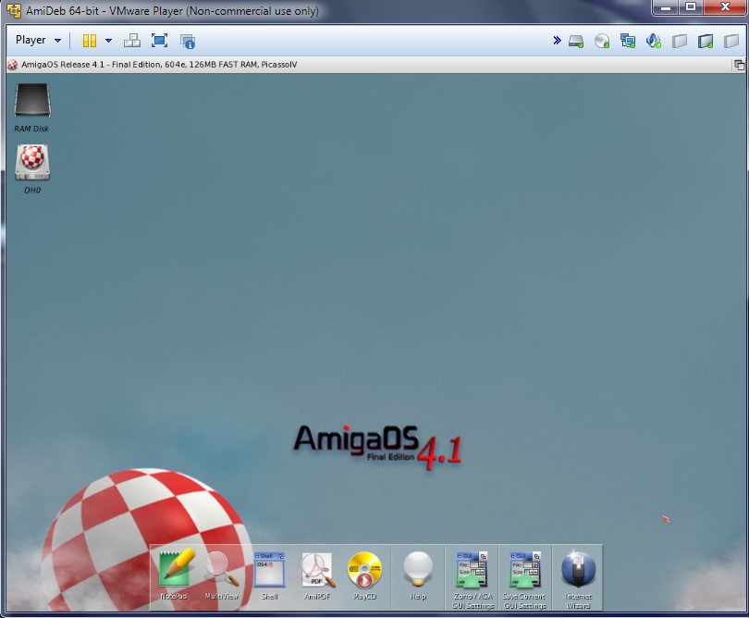This screenshot has width=749, height=618.
Task: Open the Shell from the dock
Action: tap(269, 570)
